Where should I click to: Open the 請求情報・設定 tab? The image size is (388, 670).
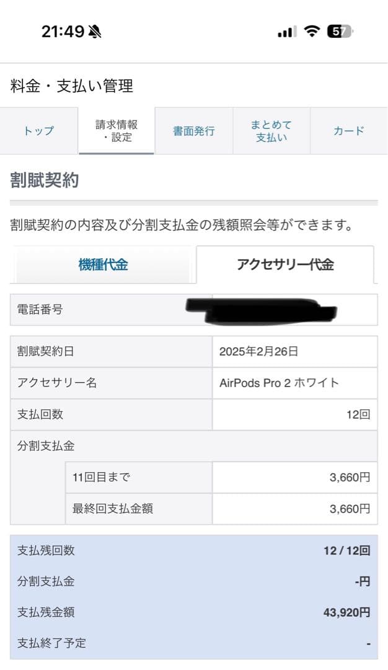(x=116, y=131)
